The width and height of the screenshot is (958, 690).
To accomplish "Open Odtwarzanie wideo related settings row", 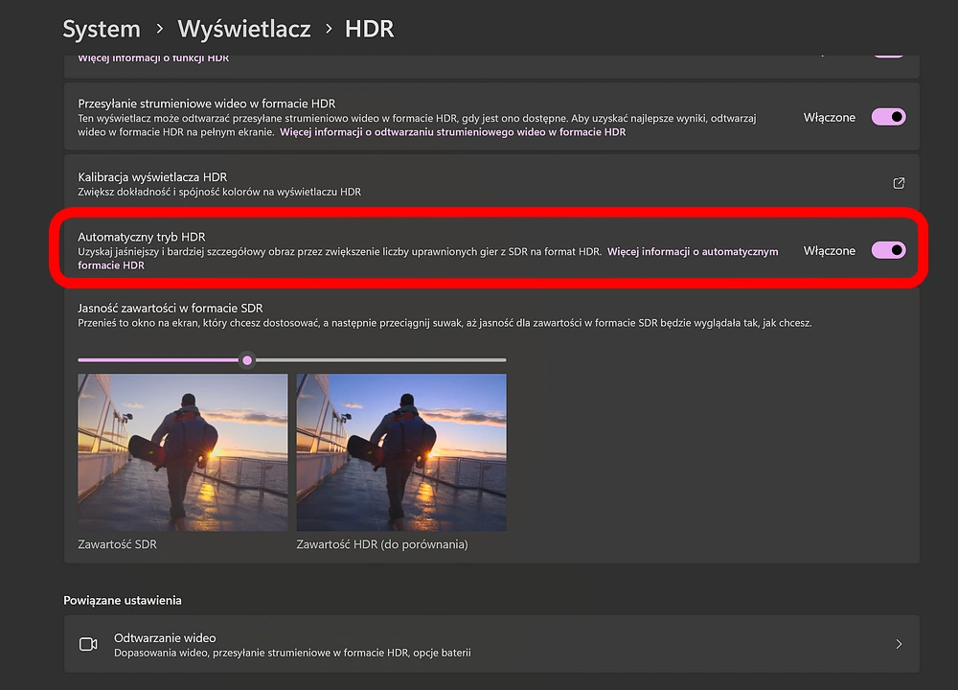I will click(x=491, y=644).
